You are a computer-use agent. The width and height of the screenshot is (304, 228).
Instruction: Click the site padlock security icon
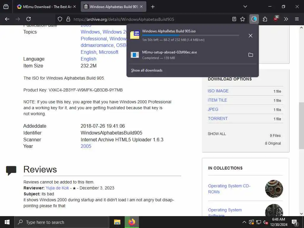pos(68,19)
